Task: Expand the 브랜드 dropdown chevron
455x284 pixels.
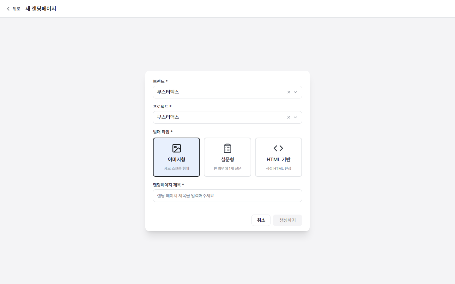Action: click(x=295, y=92)
